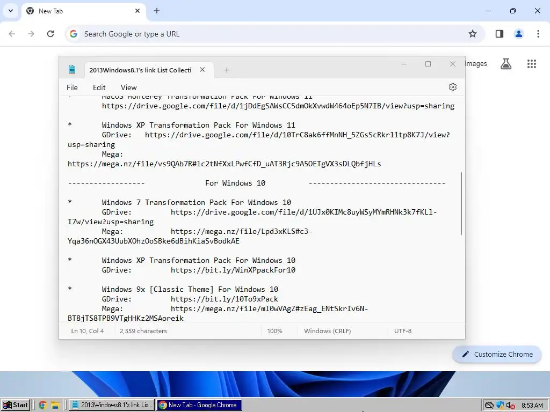Click Chrome back arrow button

[x=12, y=34]
